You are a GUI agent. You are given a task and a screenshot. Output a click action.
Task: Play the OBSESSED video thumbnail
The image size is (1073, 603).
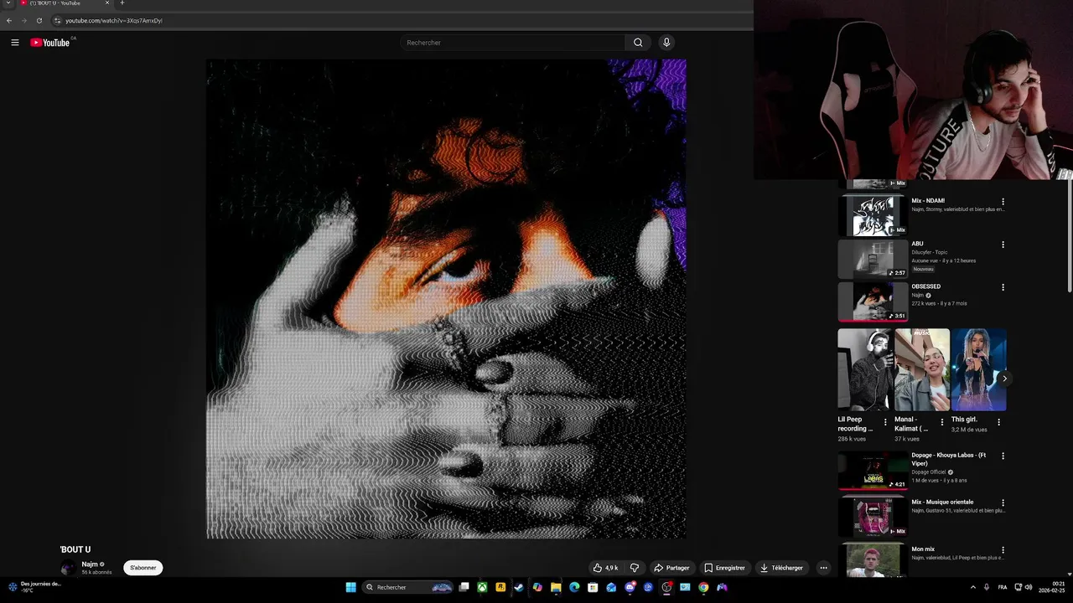873,301
